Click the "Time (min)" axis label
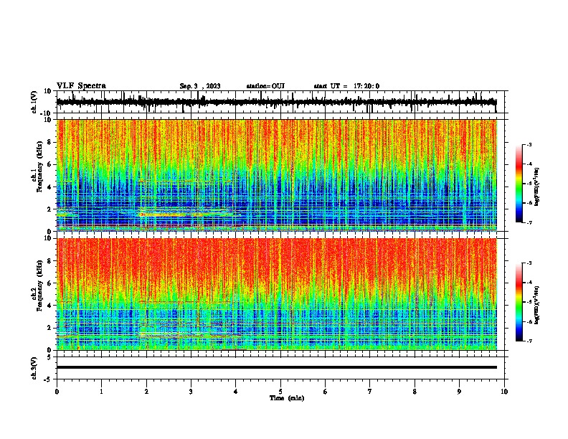The height and width of the screenshot is (439, 568). pyautogui.click(x=287, y=398)
